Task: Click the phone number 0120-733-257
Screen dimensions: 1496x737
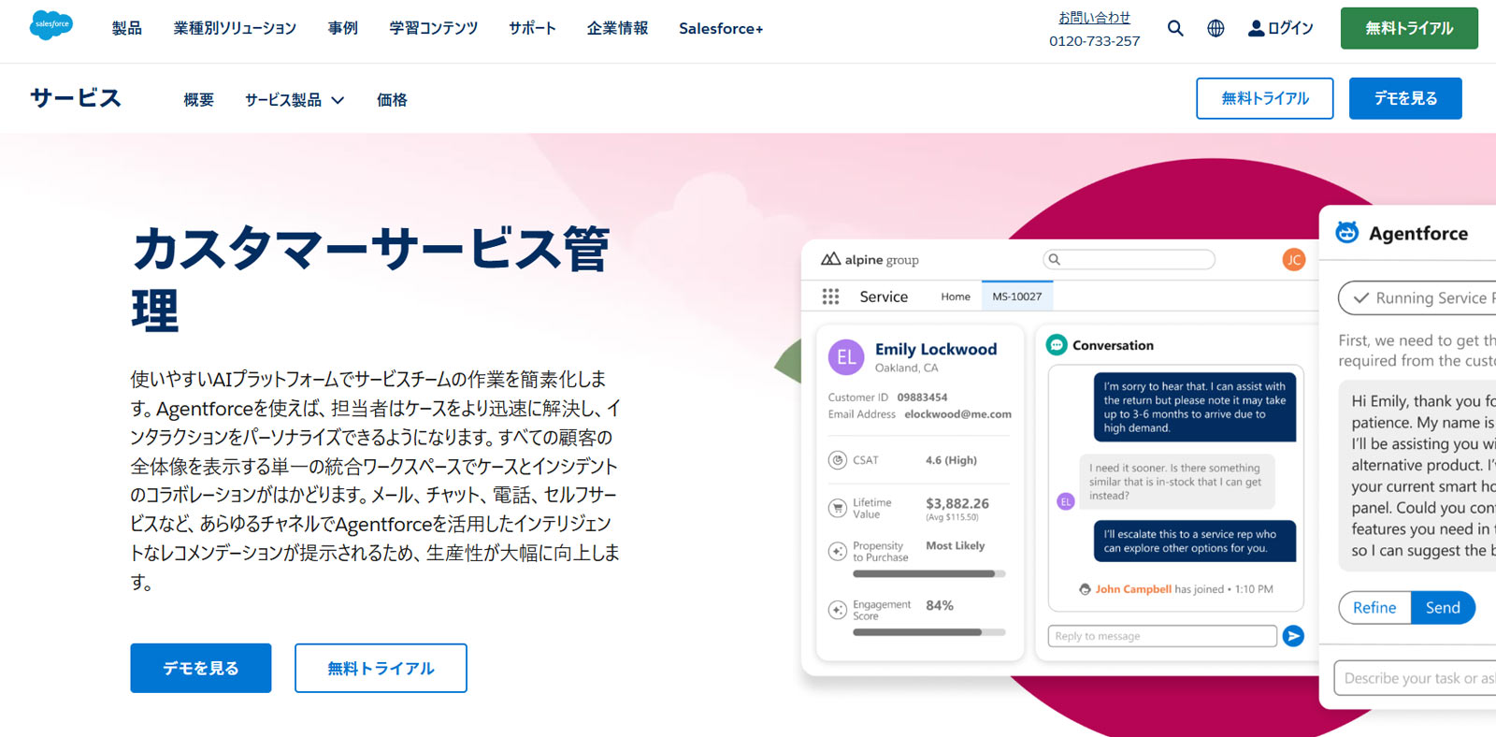Action: tap(1094, 41)
